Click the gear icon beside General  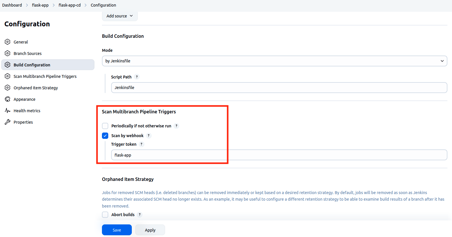click(7, 42)
